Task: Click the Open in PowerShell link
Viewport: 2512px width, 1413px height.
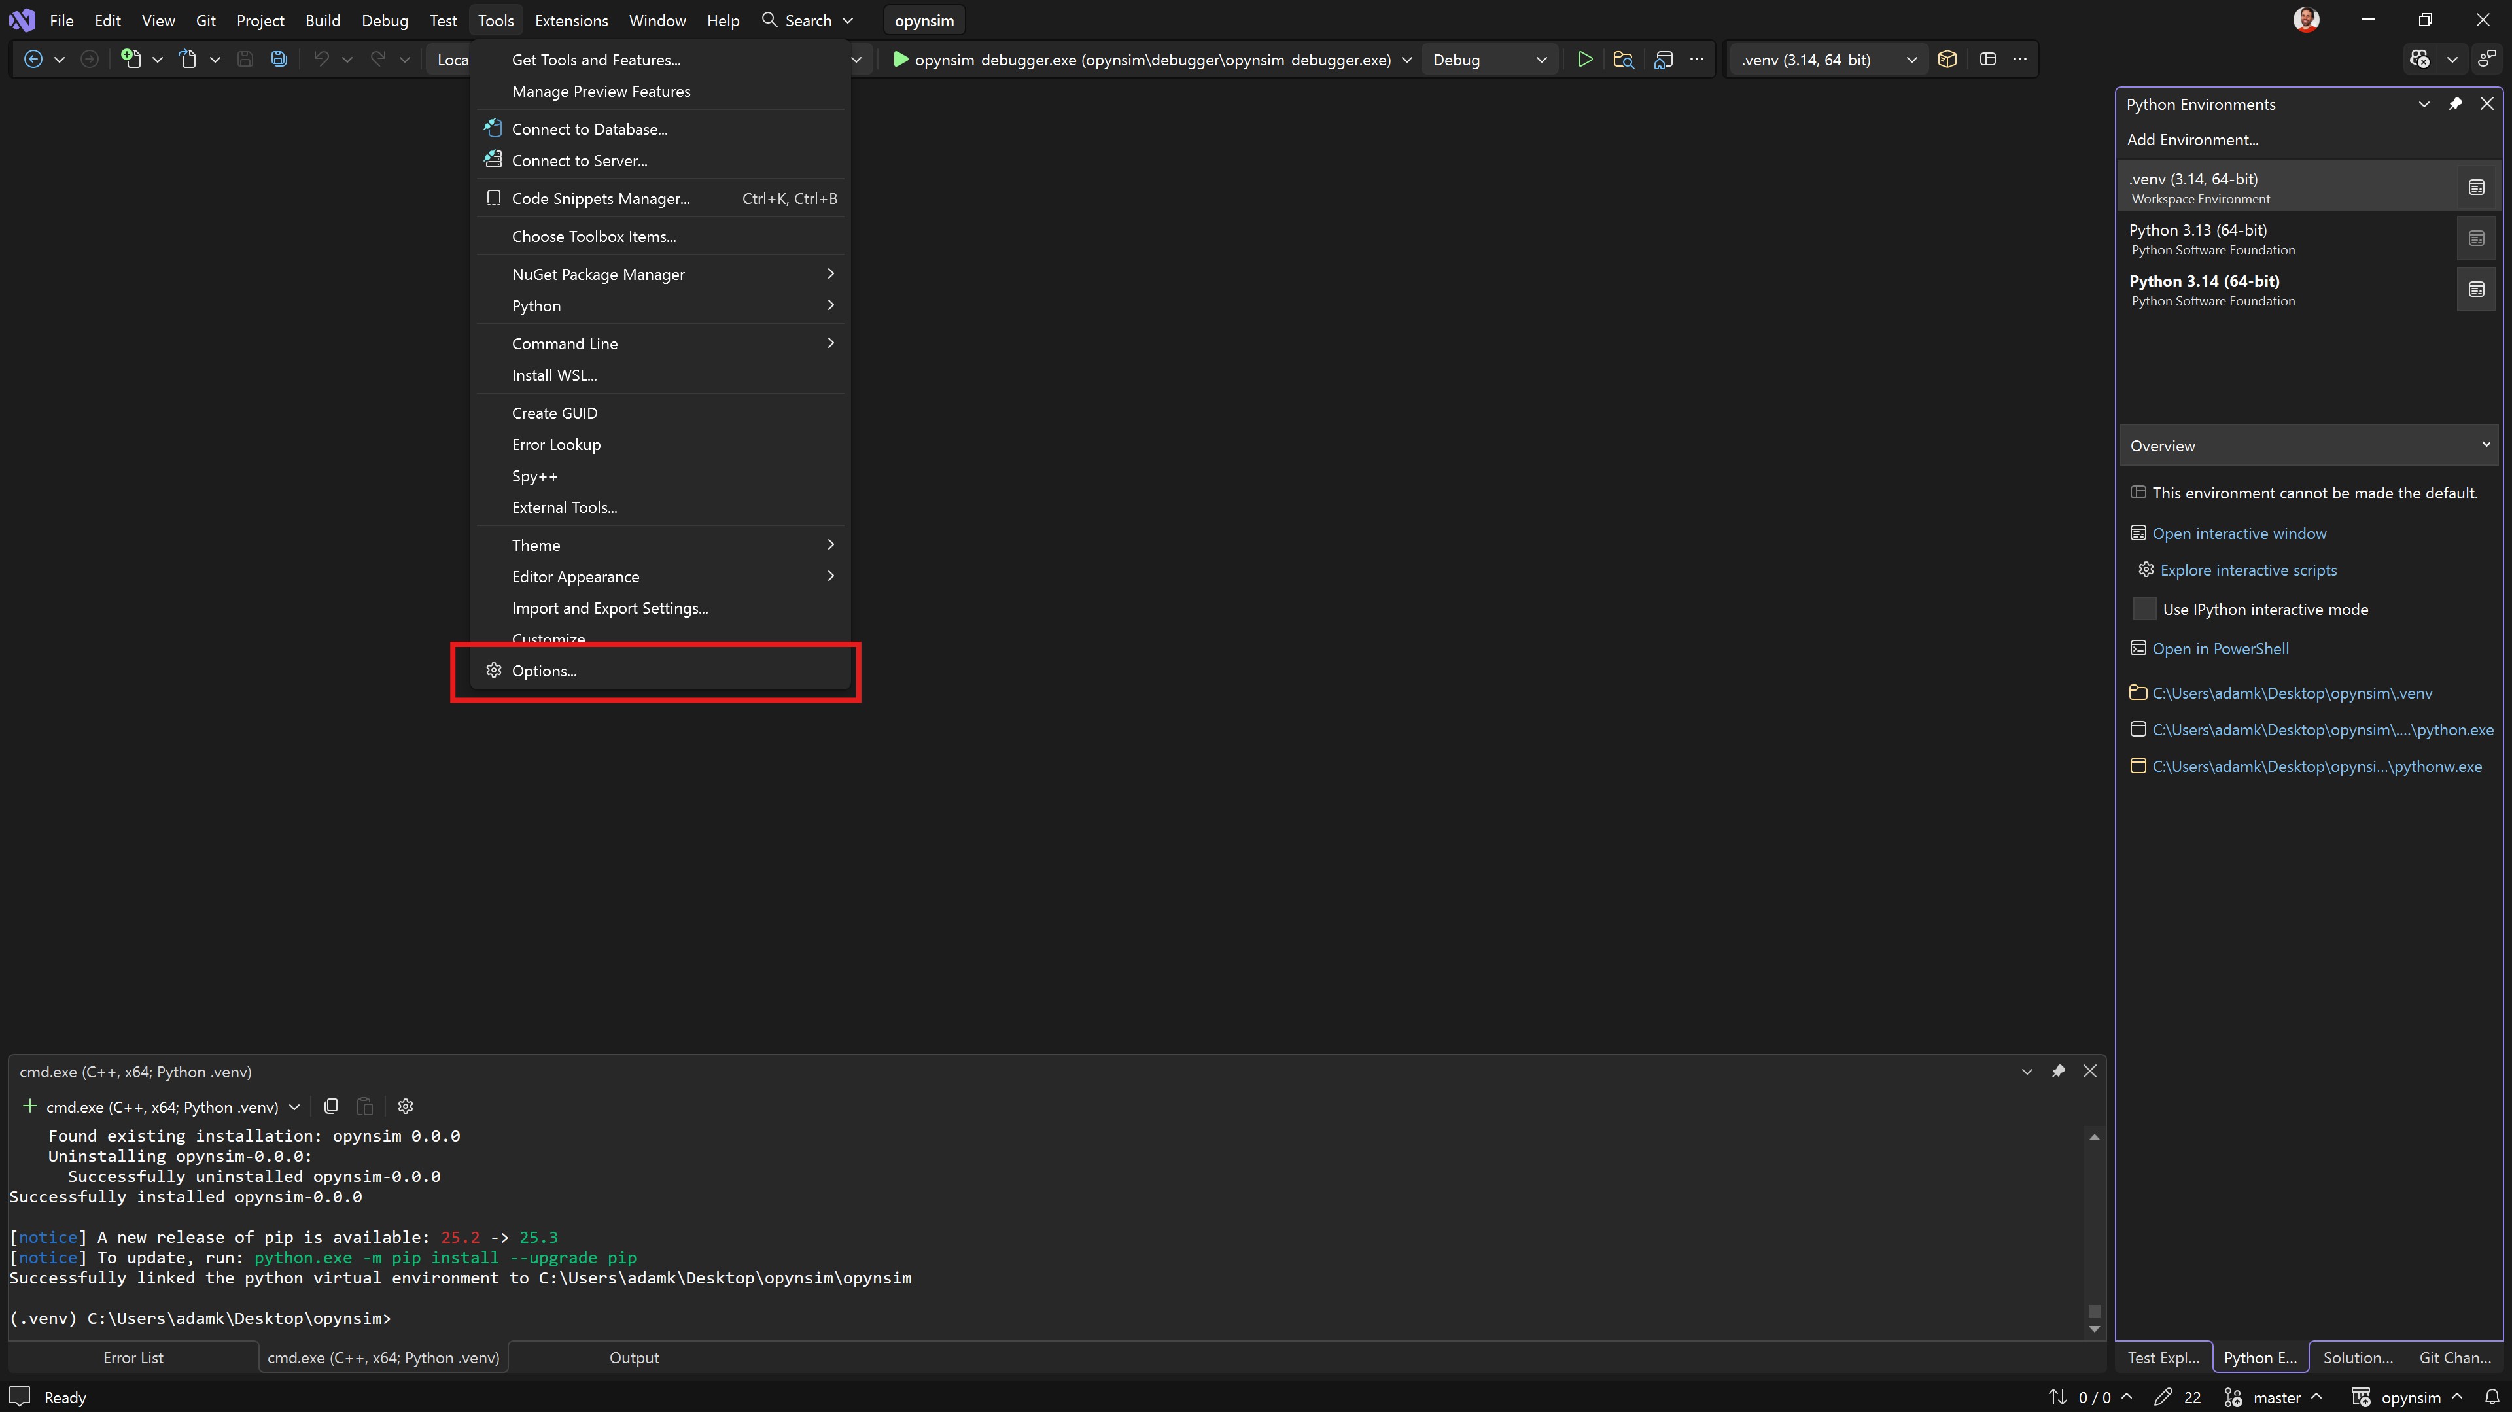Action: pos(2220,648)
